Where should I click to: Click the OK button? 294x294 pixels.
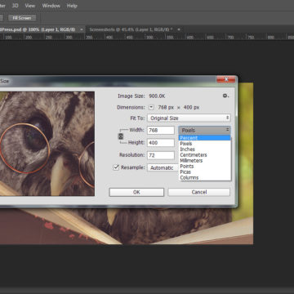pos(136,192)
